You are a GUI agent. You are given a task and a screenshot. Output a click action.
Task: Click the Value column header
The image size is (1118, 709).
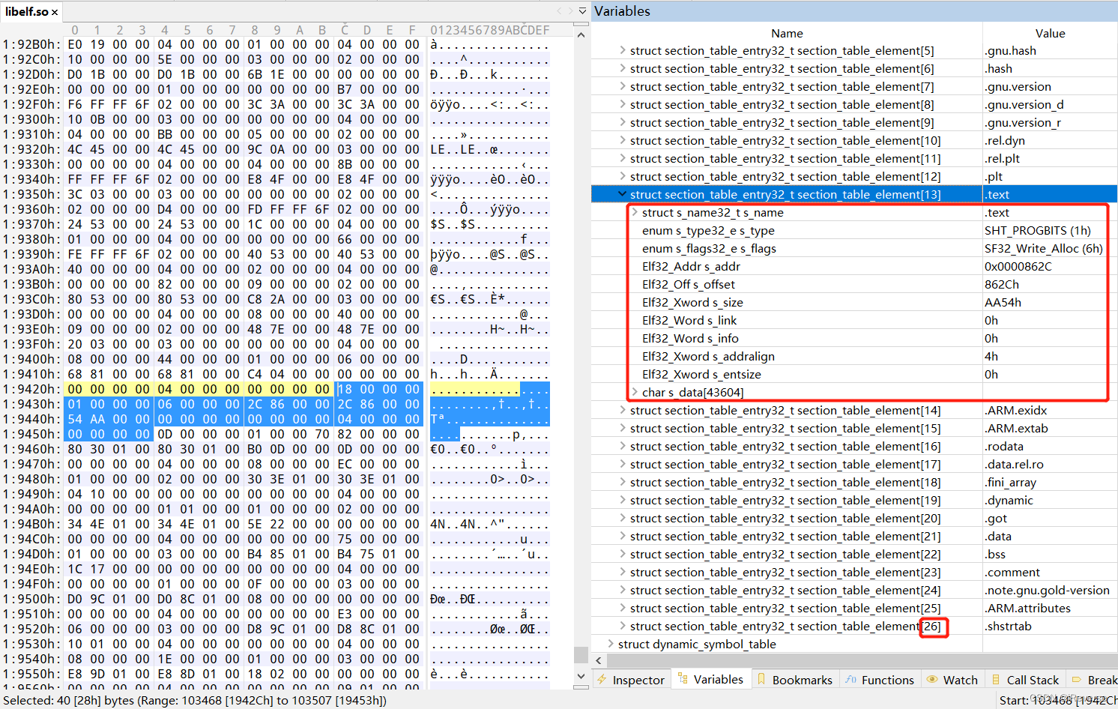(1050, 33)
